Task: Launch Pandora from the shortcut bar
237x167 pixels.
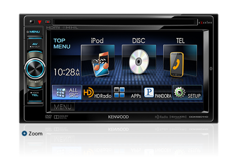Action: pos(157,92)
